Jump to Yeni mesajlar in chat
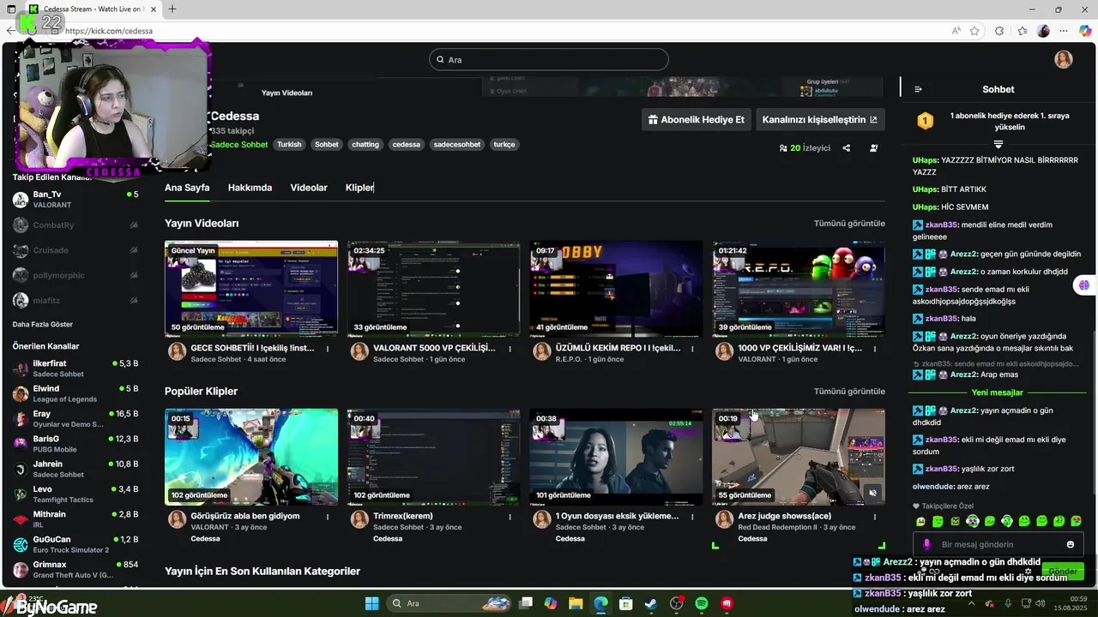The height and width of the screenshot is (617, 1098). 997,392
